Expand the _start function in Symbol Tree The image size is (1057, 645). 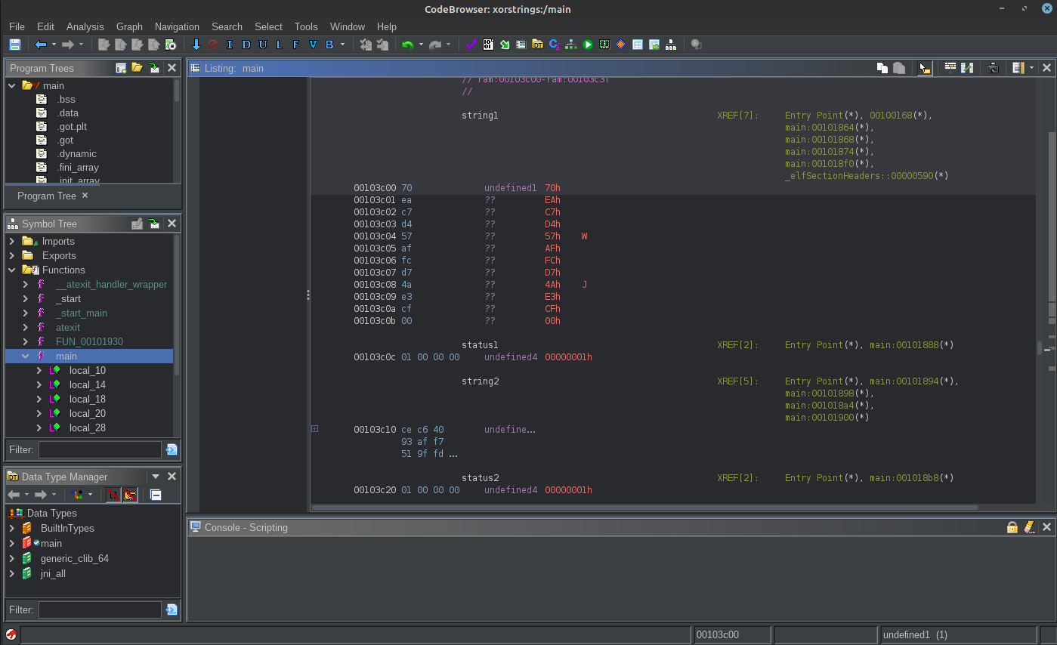coord(25,298)
